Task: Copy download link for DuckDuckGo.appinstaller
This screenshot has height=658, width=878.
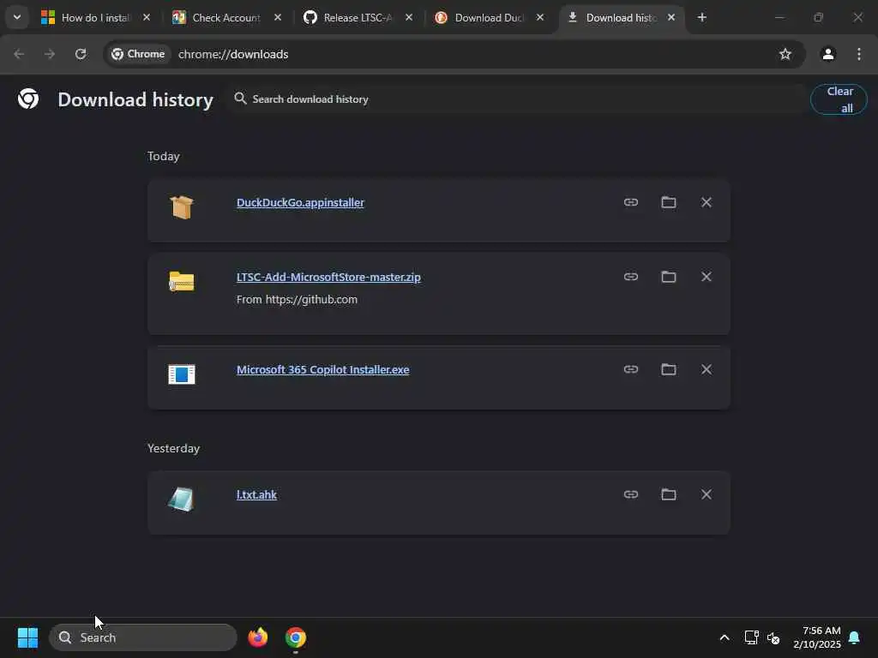Action: pyautogui.click(x=631, y=202)
